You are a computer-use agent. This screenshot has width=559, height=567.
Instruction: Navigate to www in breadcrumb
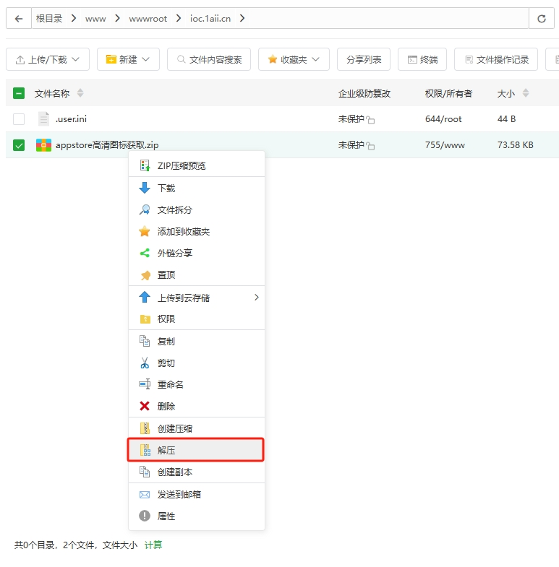point(95,19)
